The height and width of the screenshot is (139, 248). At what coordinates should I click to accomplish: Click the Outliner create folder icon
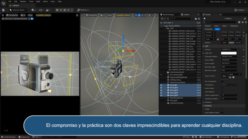click(196, 19)
